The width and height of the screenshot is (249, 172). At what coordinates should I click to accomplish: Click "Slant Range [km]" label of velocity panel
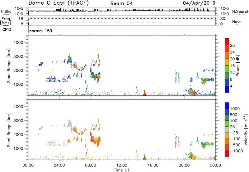9,129
